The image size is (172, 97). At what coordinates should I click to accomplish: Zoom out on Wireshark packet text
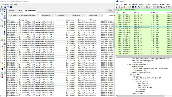pyautogui.click(x=164, y=7)
